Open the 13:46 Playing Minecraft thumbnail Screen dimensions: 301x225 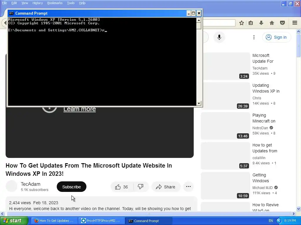pos(225,126)
